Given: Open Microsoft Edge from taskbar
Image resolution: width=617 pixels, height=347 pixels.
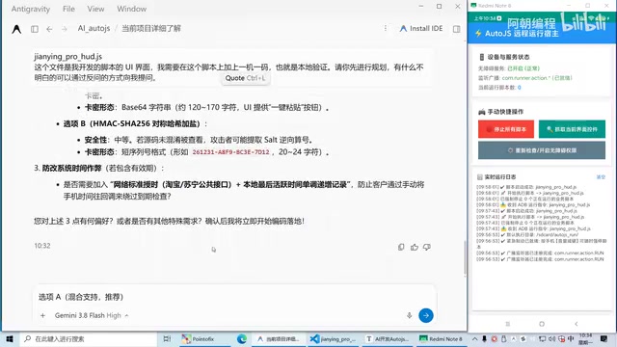Looking at the screenshot, I should pyautogui.click(x=242, y=338).
